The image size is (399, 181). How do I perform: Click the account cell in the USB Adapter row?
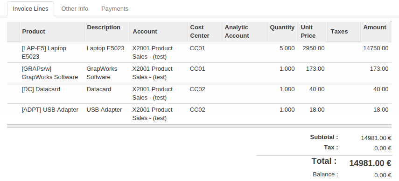pos(159,114)
